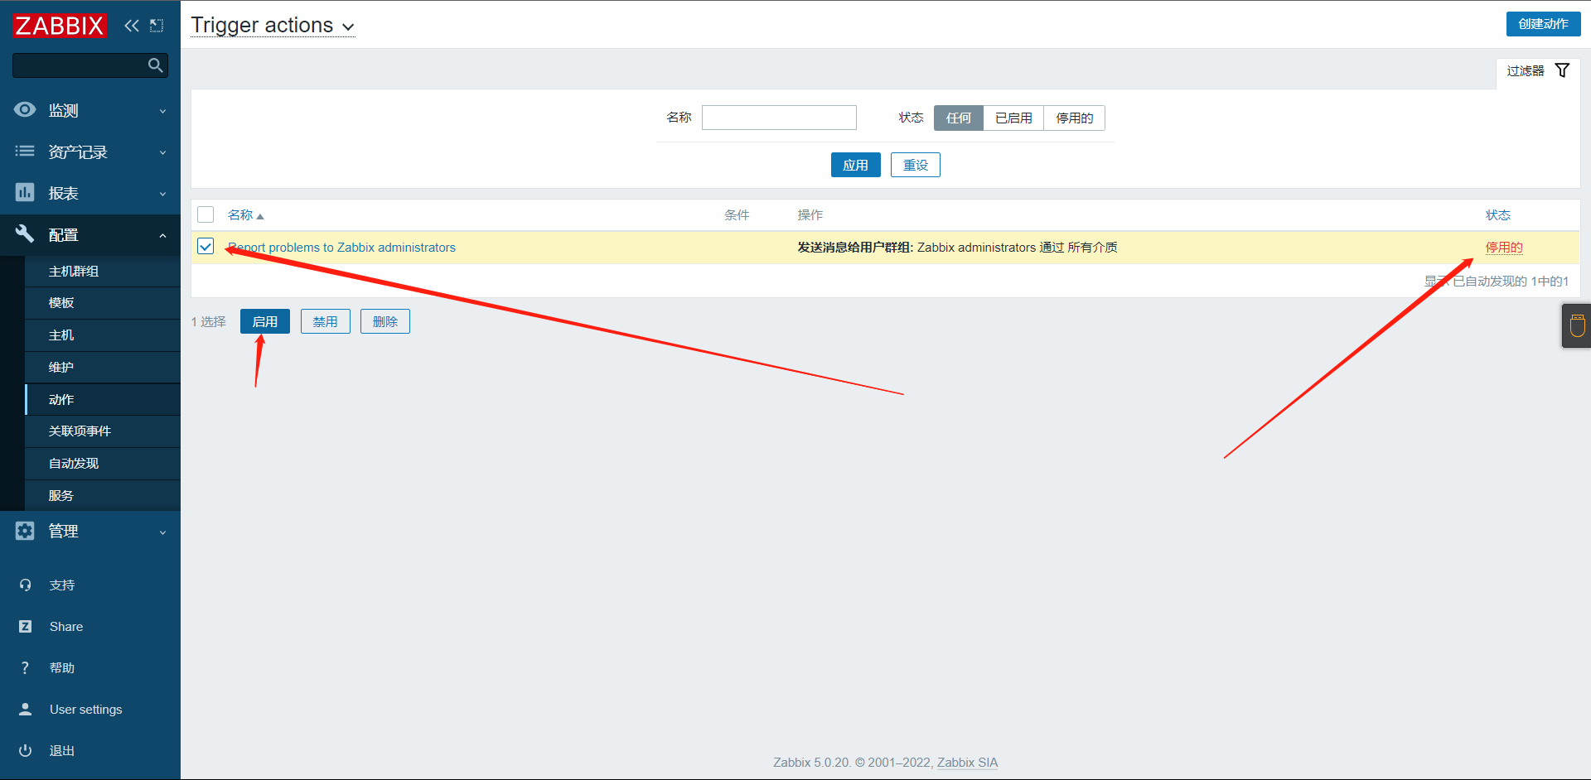Click the 启用 button
Viewport: 1591px width, 780px height.
coord(265,321)
